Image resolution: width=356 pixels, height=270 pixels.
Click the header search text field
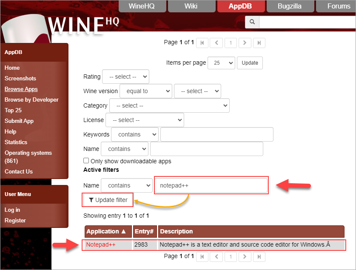(x=308, y=22)
